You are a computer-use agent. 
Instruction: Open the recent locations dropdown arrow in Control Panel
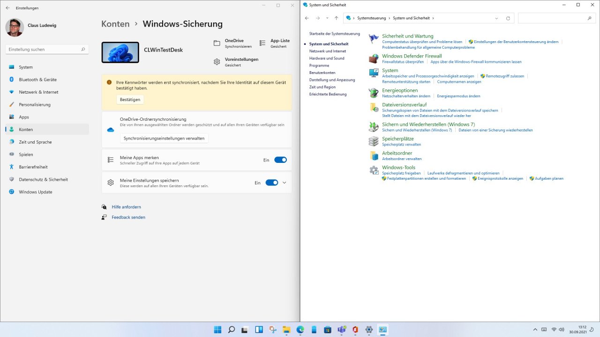(327, 18)
